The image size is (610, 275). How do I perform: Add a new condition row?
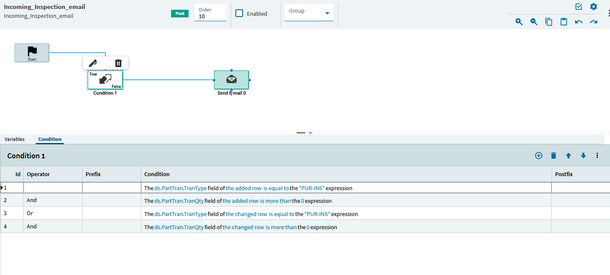538,156
